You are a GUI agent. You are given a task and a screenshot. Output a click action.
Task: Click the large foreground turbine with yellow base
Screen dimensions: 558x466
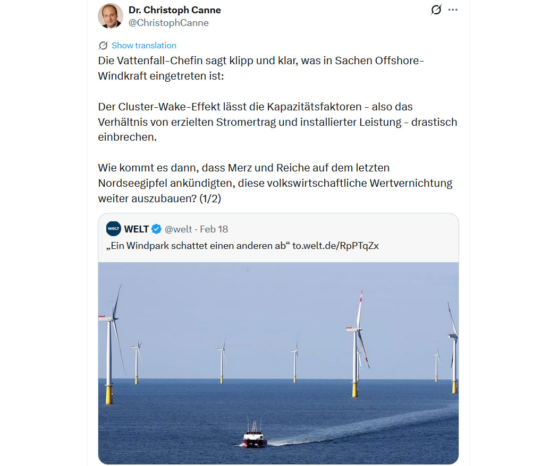click(356, 345)
